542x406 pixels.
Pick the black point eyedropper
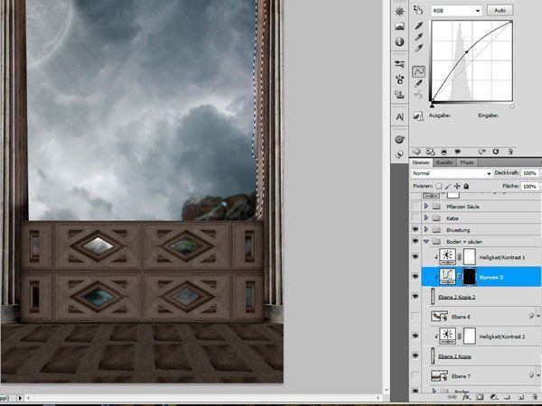(x=418, y=25)
